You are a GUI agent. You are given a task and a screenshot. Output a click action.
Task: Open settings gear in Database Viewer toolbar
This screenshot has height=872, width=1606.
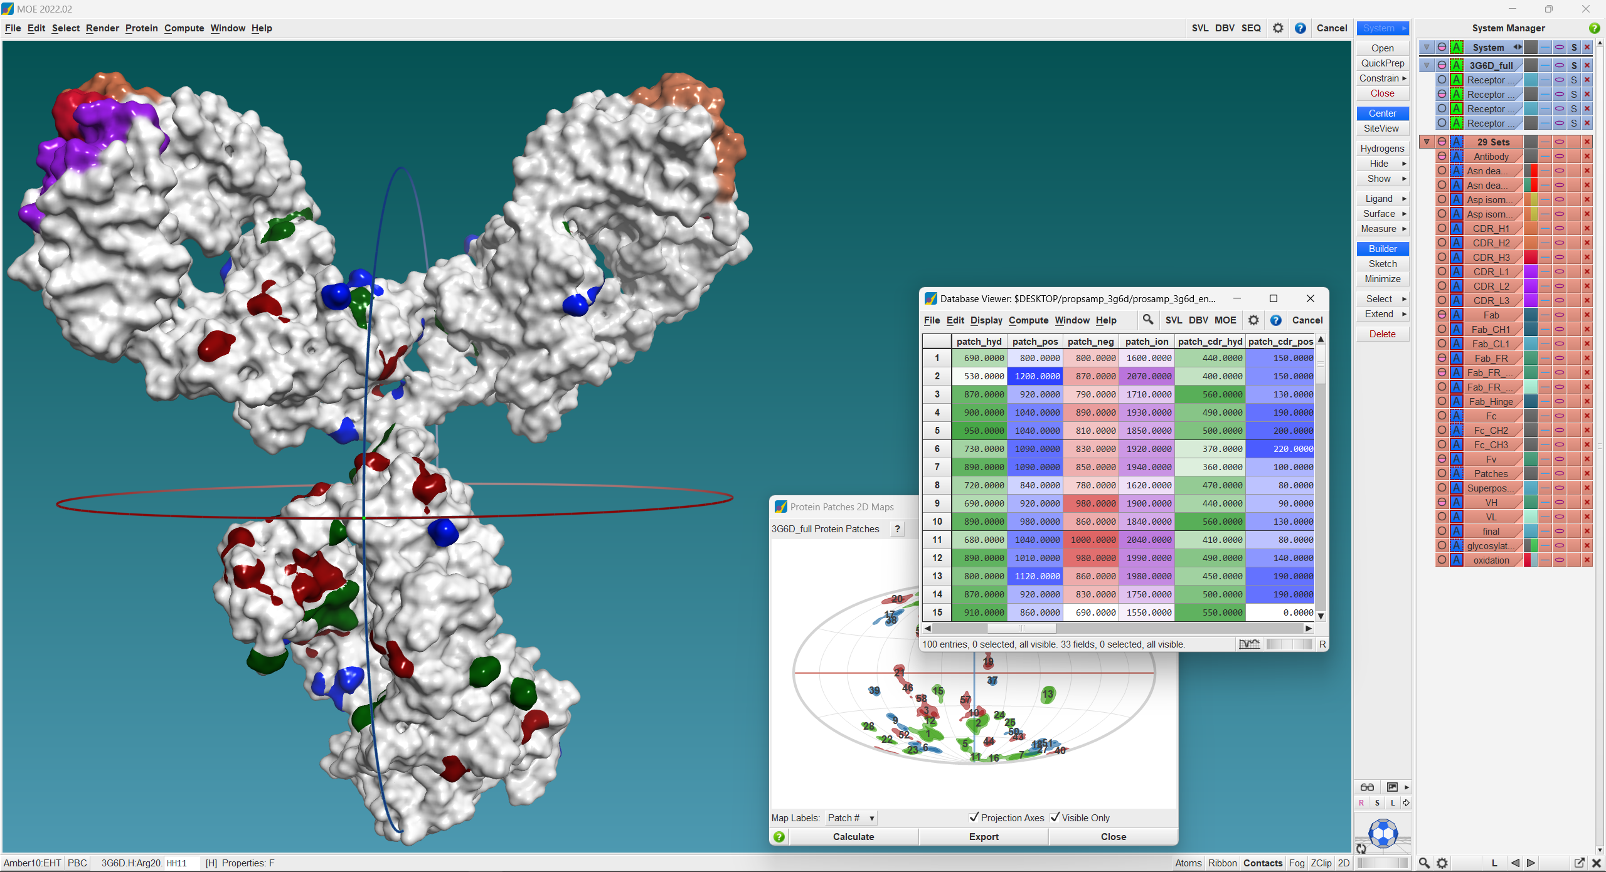(x=1253, y=320)
